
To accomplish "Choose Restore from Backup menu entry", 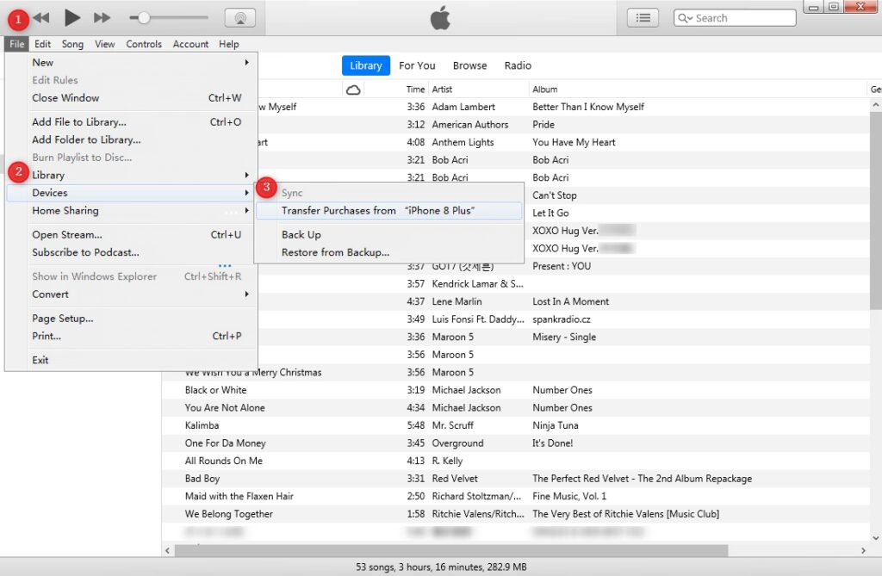I will [x=335, y=252].
